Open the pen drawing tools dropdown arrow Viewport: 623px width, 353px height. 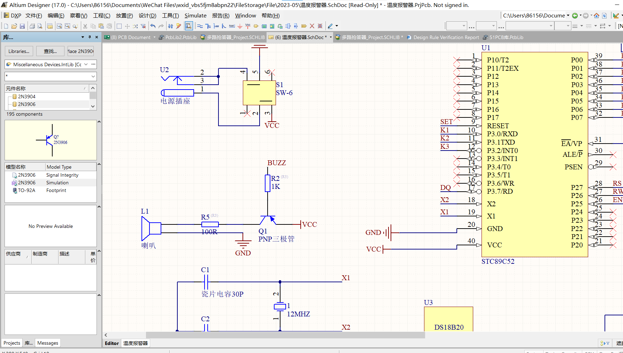coord(337,26)
